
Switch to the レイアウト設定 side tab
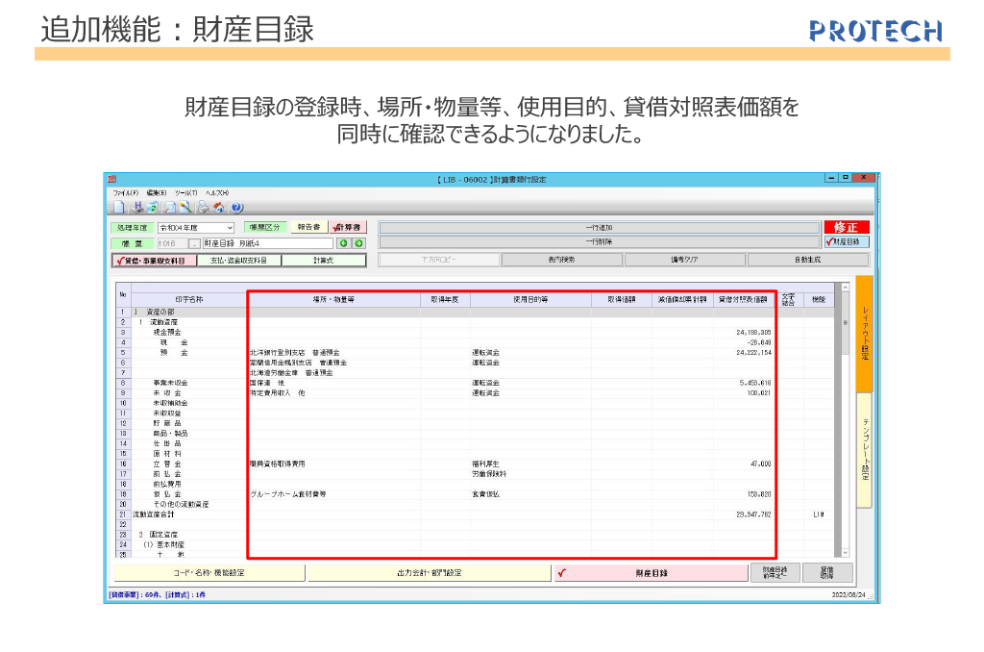(x=864, y=334)
